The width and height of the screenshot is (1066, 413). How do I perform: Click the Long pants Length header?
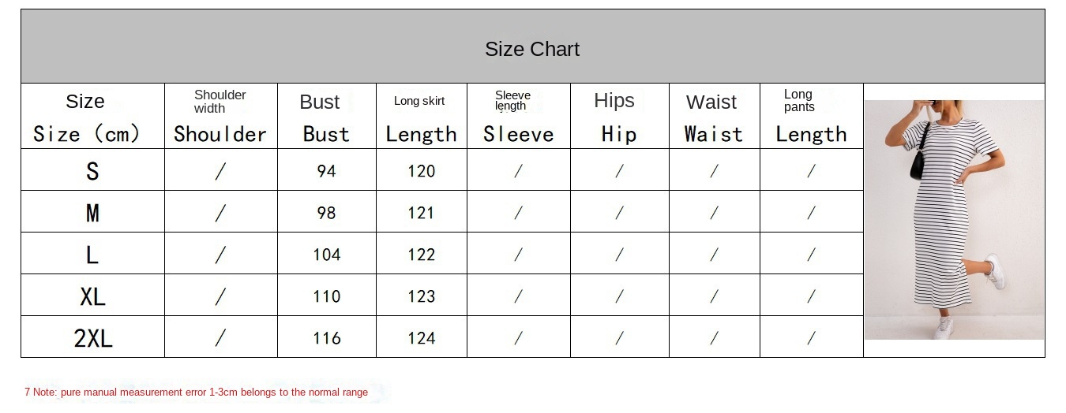(811, 117)
